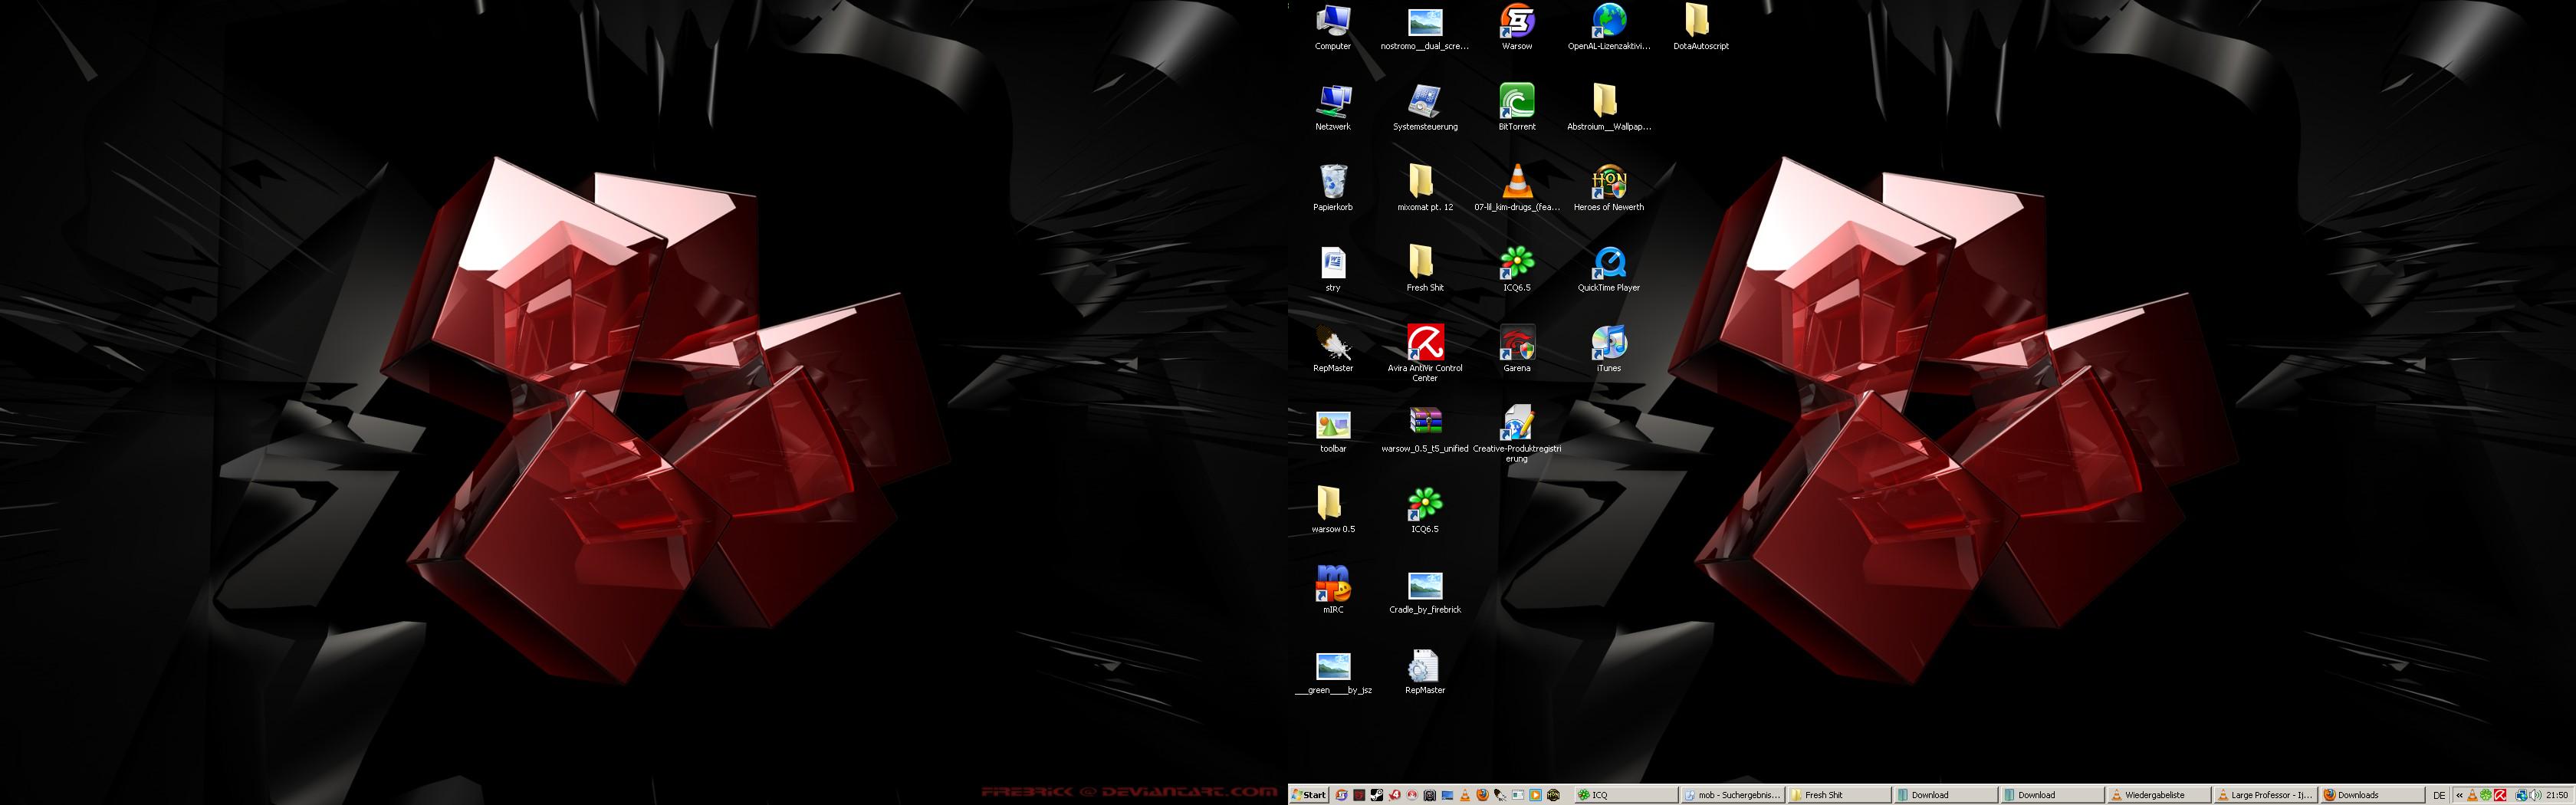
Task: Select the nostromo__dual_scre... image file
Action: [1425, 28]
